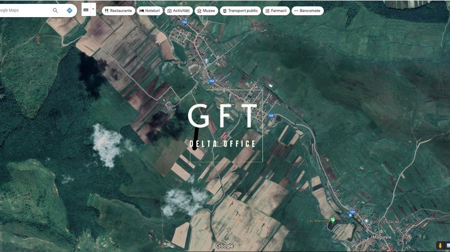Click the Magurele village label
This screenshot has height=252, width=450.
pos(382,237)
